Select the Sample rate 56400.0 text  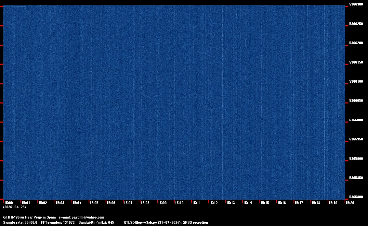[x=20, y=223]
